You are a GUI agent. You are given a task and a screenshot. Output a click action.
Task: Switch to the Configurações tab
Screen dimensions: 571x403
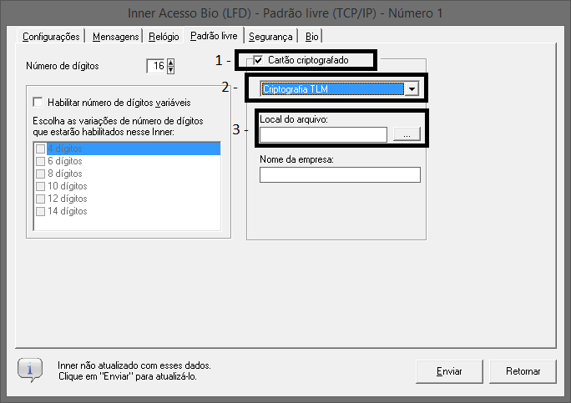click(x=51, y=37)
